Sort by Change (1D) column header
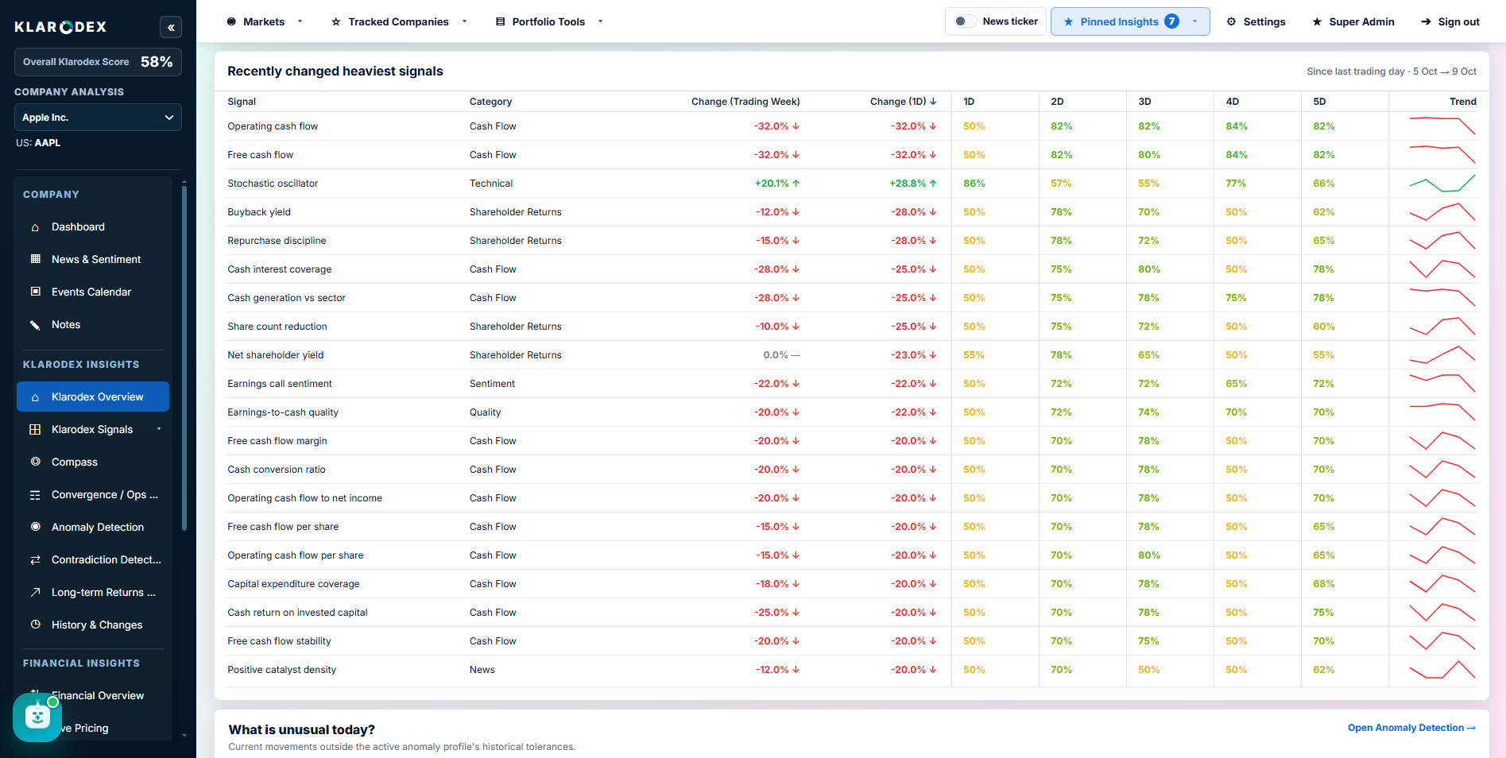This screenshot has width=1506, height=758. [904, 102]
